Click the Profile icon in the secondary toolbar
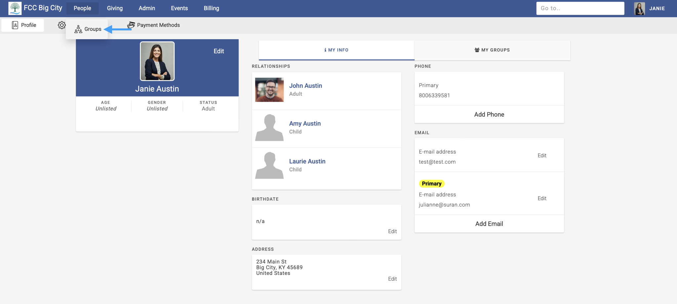The width and height of the screenshot is (677, 304). [15, 25]
